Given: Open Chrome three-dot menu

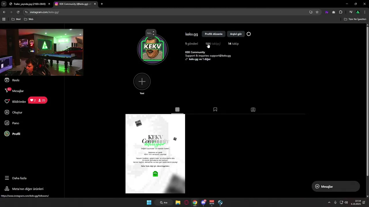Looking at the screenshot, I should [365, 12].
